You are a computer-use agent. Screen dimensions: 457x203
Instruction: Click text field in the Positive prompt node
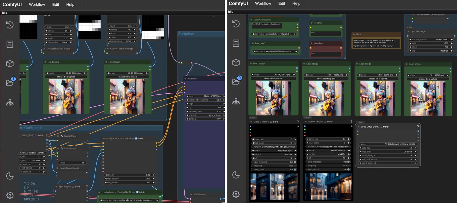tap(326, 34)
